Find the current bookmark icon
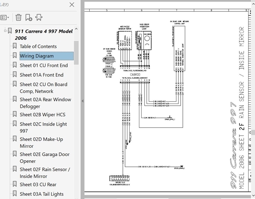This screenshot has width=255, height=199. pos(39,17)
